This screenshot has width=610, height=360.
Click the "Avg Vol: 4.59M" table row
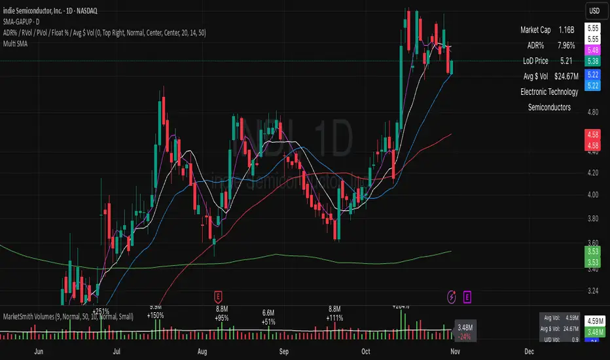561,318
